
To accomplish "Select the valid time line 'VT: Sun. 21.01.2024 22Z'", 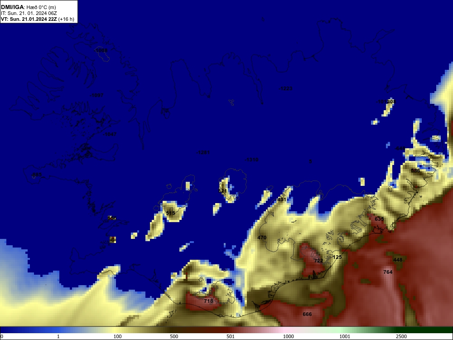I will pyautogui.click(x=29, y=19).
